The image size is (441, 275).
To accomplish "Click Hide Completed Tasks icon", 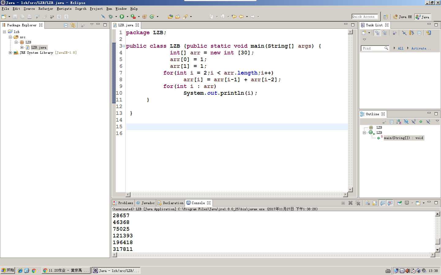I will pyautogui.click(x=404, y=33).
